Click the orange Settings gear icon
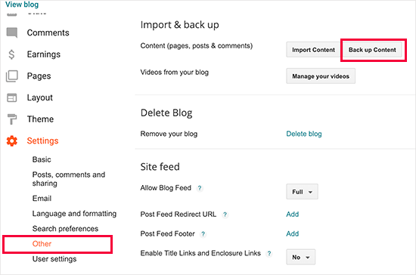The image size is (416, 275). coord(12,141)
